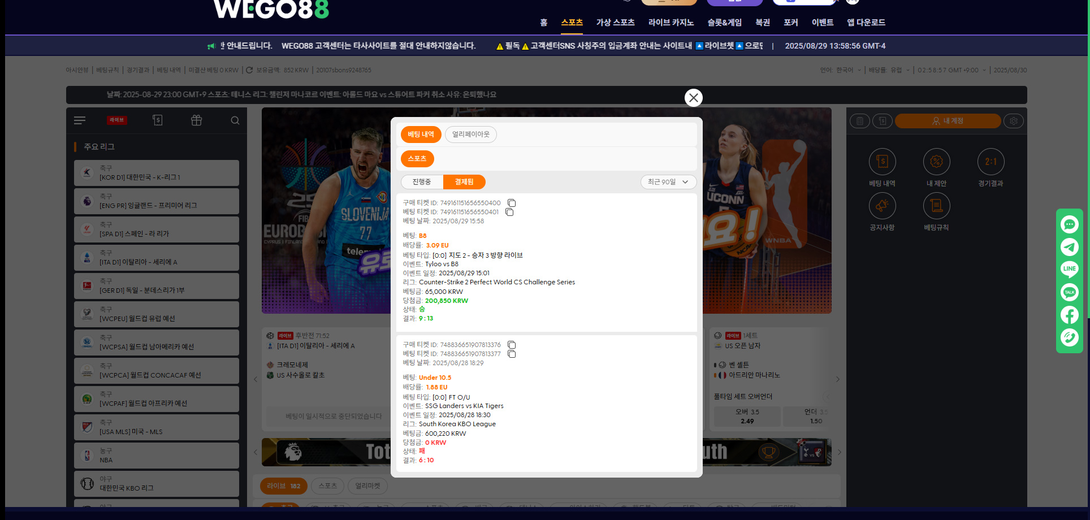Image resolution: width=1090 pixels, height=520 pixels.
Task: Open the 내 제안 offers icon
Action: (x=937, y=162)
